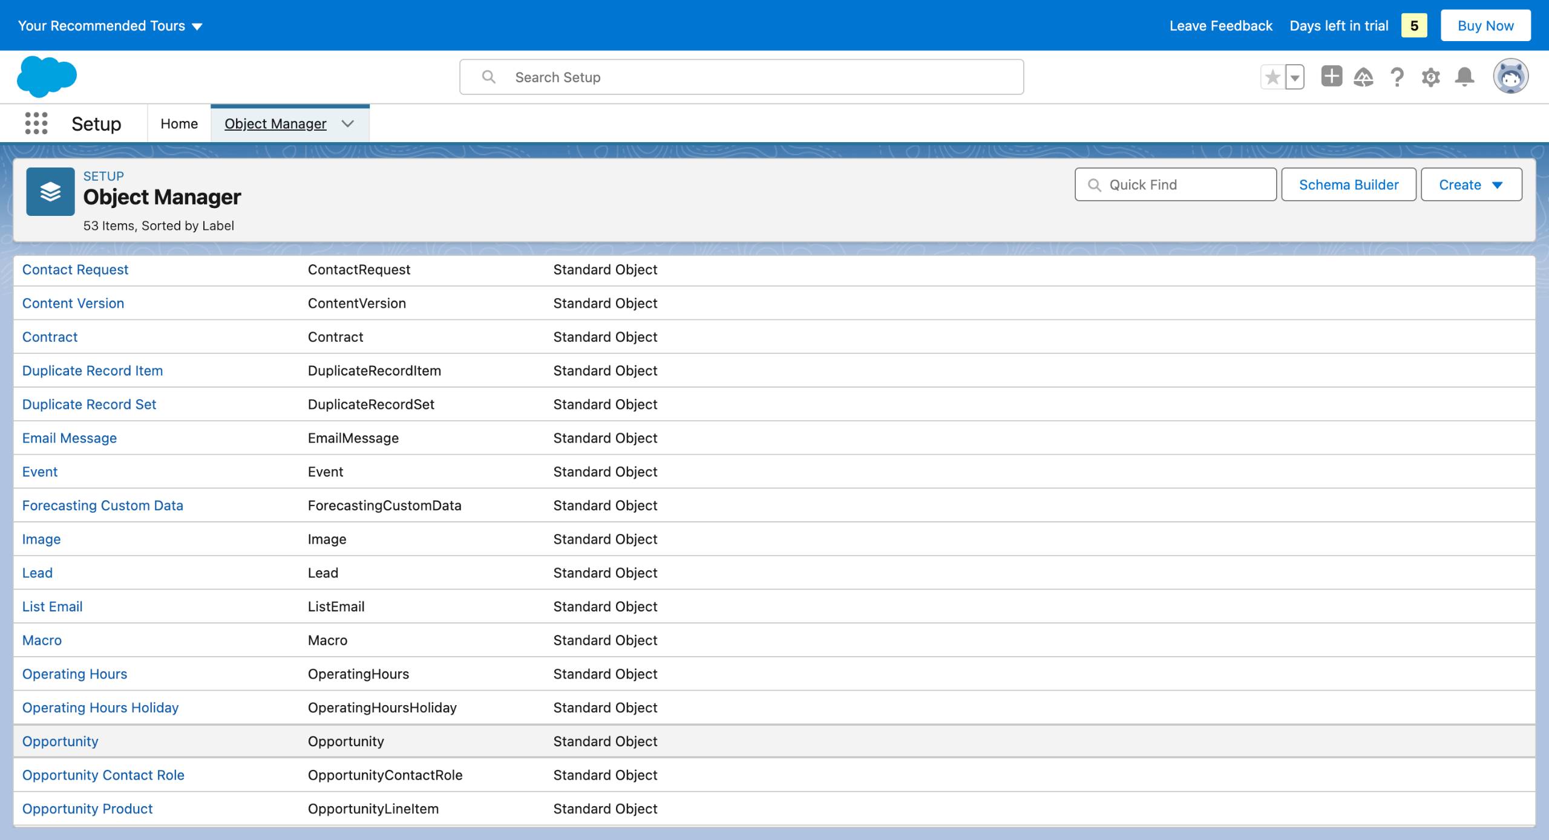Select the Object Manager tab
Image resolution: width=1549 pixels, height=840 pixels.
click(275, 124)
